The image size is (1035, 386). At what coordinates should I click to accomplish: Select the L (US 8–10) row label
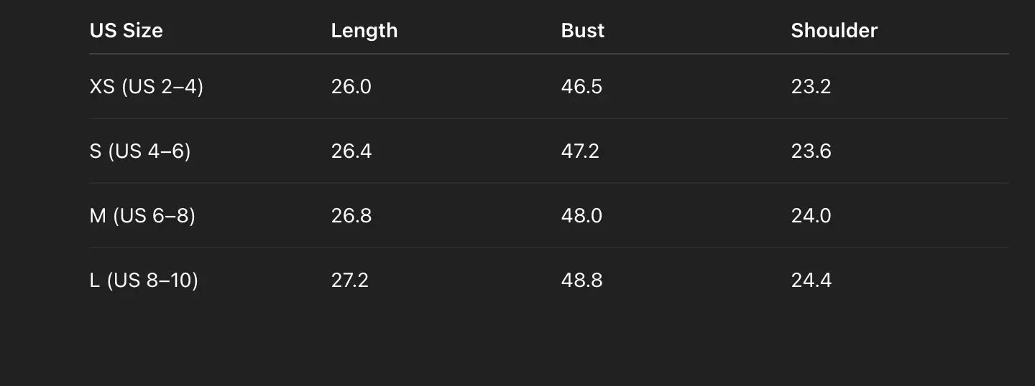click(143, 281)
